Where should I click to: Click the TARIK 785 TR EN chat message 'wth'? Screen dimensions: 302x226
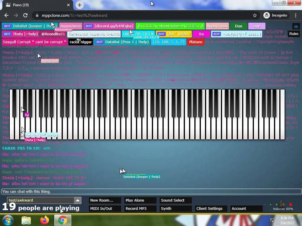pyautogui.click(x=46, y=148)
